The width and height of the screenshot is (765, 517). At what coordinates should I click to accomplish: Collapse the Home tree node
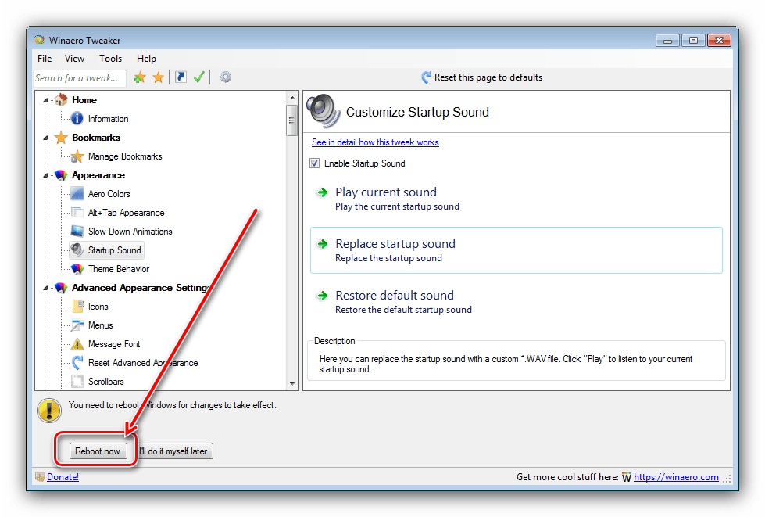[47, 100]
